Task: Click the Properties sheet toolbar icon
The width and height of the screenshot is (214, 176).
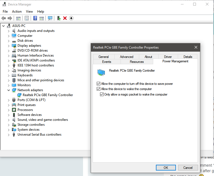Action: [27, 18]
